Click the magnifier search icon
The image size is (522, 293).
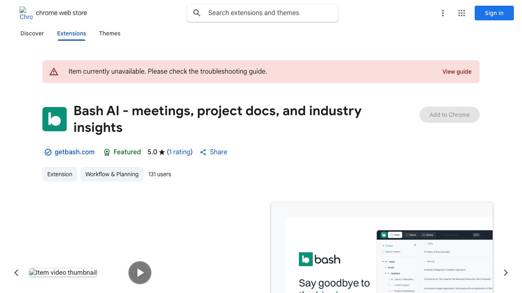coord(197,13)
